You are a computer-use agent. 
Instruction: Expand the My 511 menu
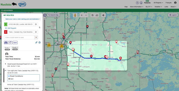pos(149,7)
